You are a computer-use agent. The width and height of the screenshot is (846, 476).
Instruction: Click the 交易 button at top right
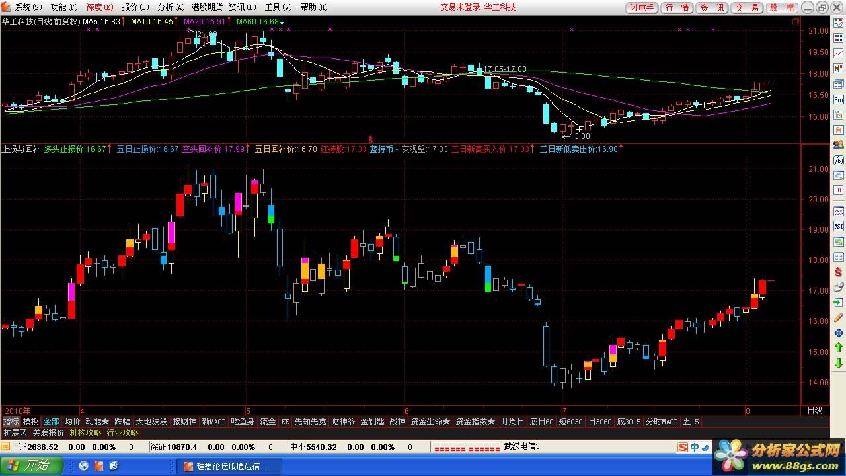(x=746, y=8)
